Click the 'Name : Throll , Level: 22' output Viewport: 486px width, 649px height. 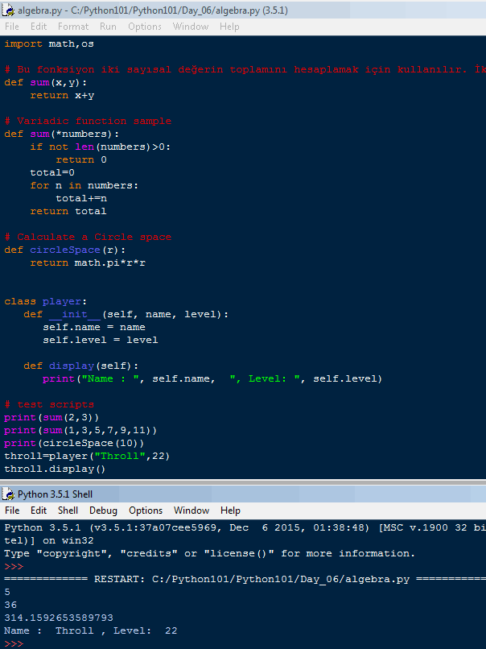click(x=91, y=630)
